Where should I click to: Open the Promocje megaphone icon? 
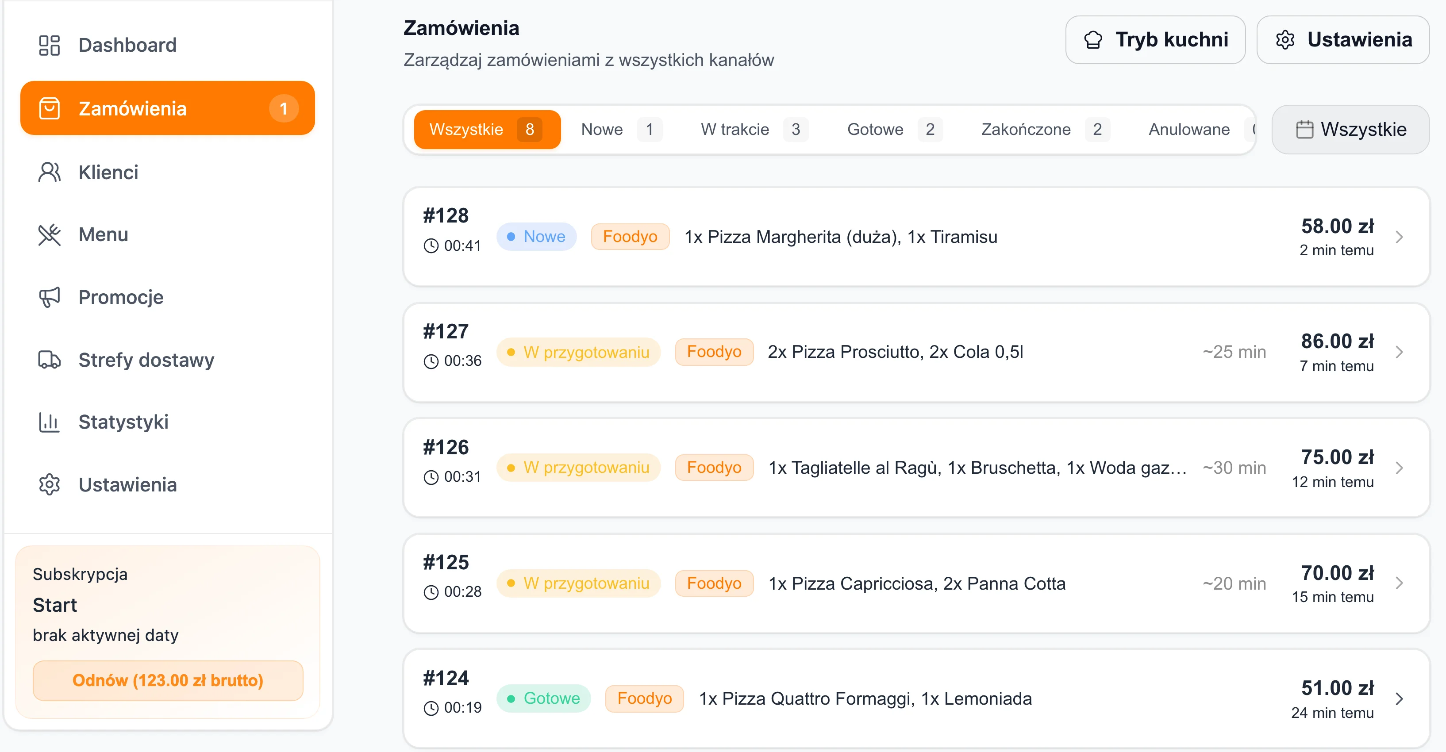click(x=50, y=297)
